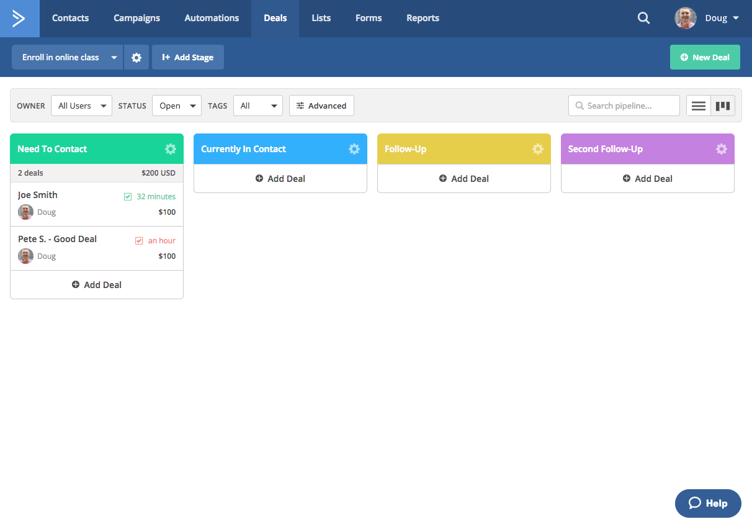
Task: Check Pete S. overdue task checkbox
Action: click(x=139, y=241)
